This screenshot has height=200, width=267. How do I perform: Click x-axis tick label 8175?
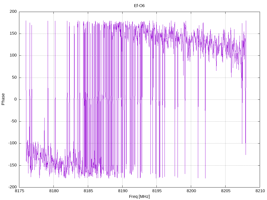coord(19,191)
